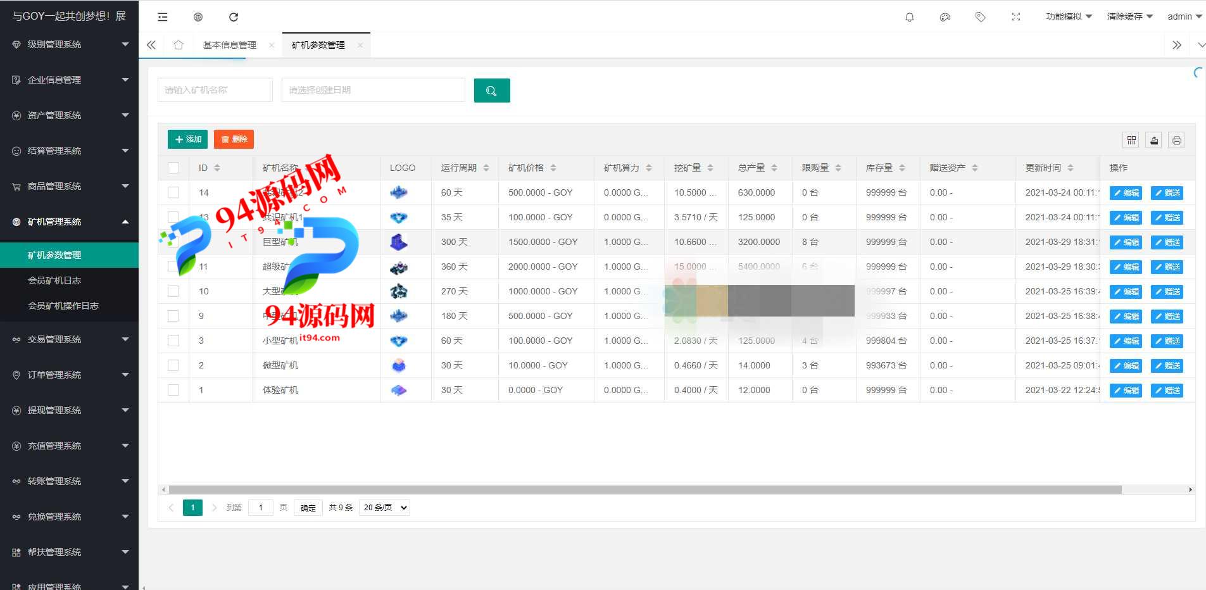Screen dimensions: 1206x590
Task: Open the theme palette icon
Action: point(945,17)
